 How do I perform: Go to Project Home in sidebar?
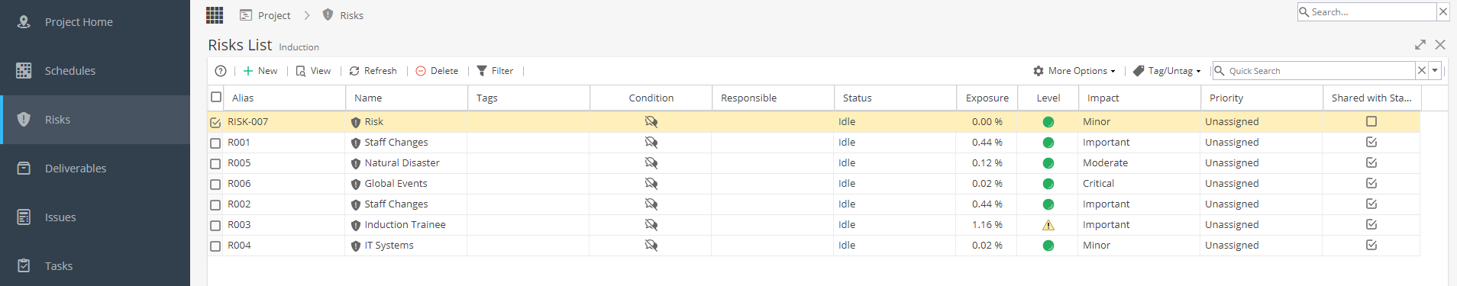[78, 22]
